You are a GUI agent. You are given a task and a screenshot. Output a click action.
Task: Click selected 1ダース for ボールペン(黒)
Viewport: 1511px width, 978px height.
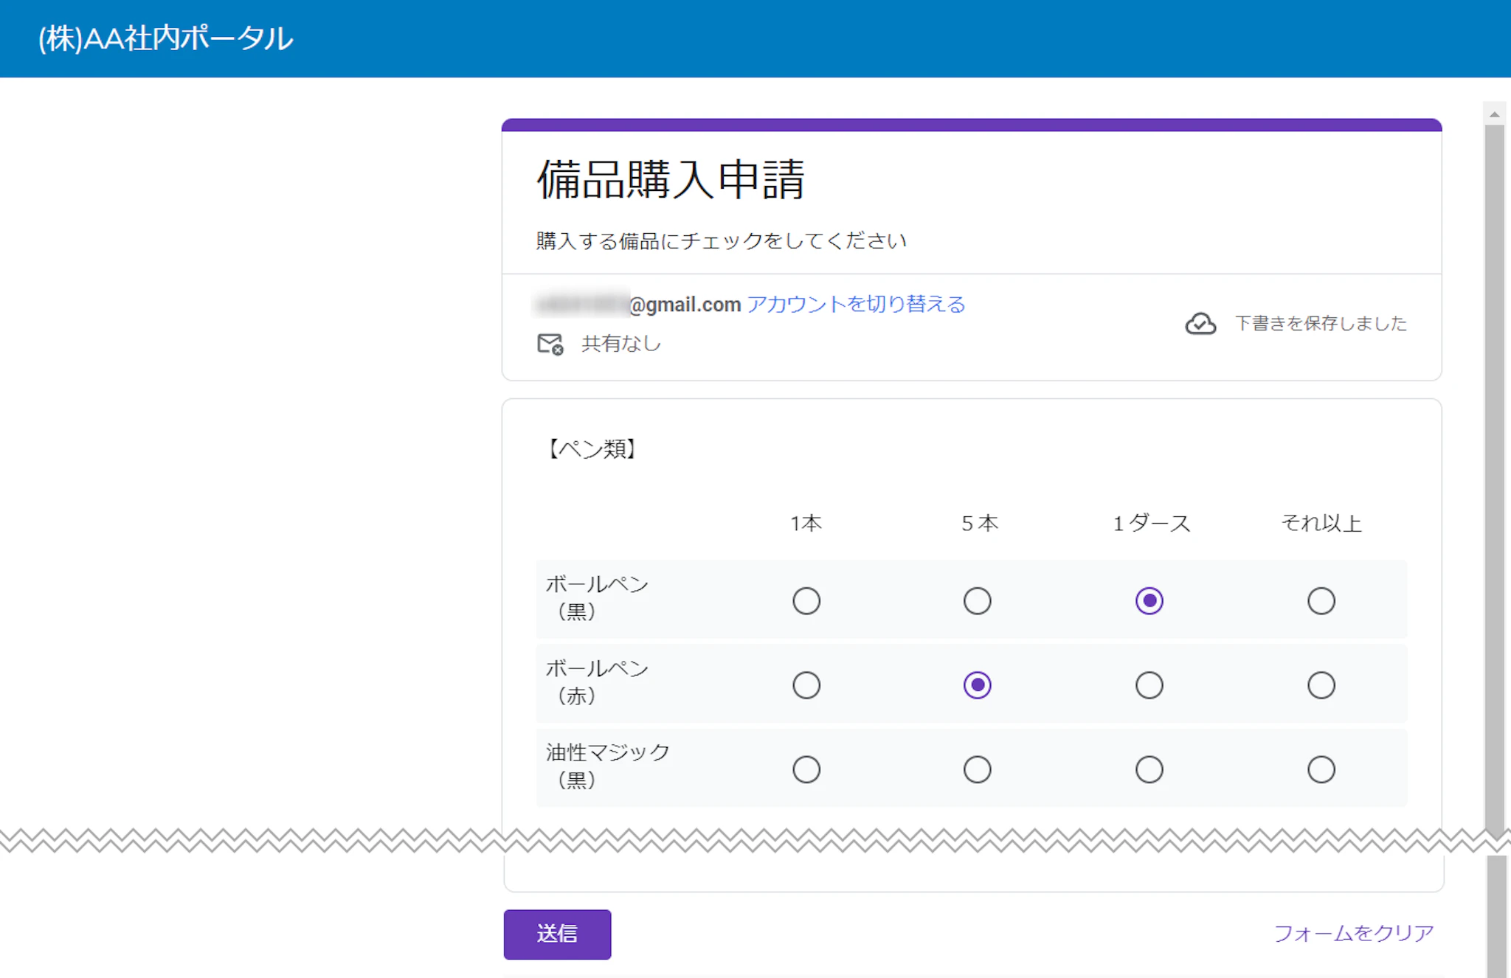pos(1149,601)
